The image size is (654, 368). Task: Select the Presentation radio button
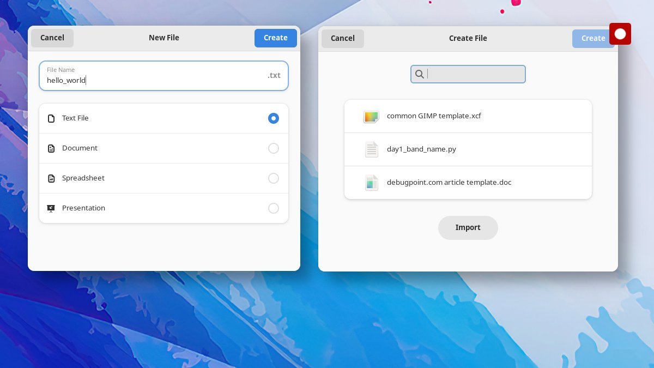pyautogui.click(x=274, y=208)
